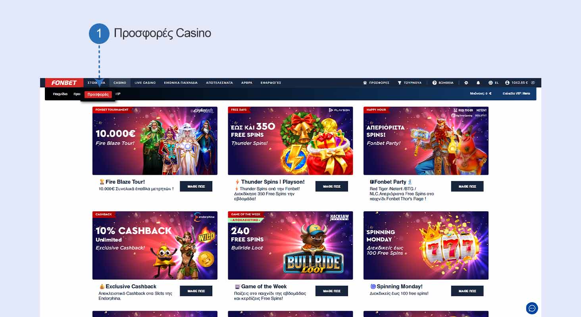Open the trophy Τουρνουά link
Viewport: 581px width, 317px height.
point(410,83)
